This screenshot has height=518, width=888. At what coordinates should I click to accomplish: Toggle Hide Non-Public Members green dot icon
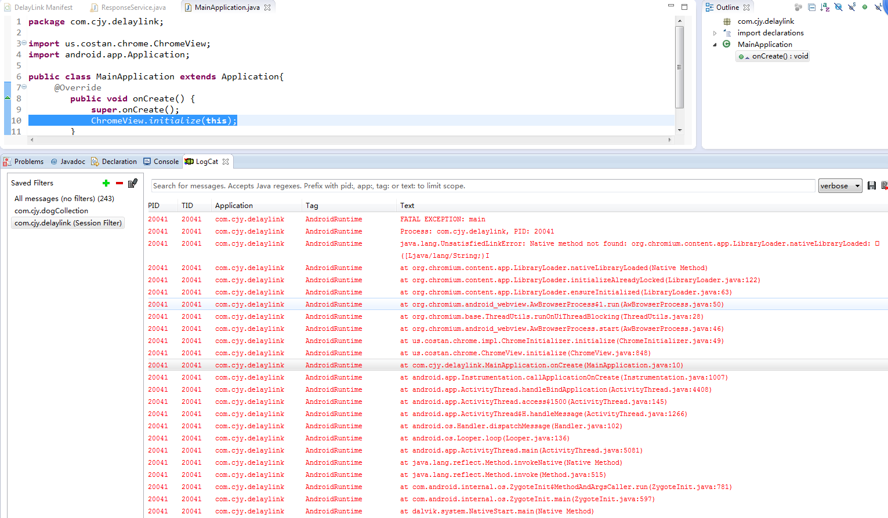click(865, 8)
